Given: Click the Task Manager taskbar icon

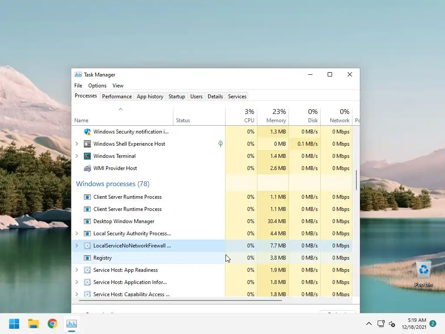Looking at the screenshot, I should tap(72, 324).
